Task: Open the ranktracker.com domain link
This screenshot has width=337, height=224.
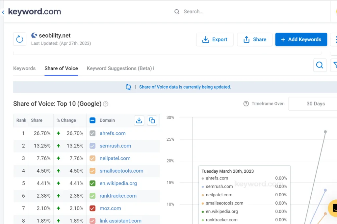Action: (118, 196)
